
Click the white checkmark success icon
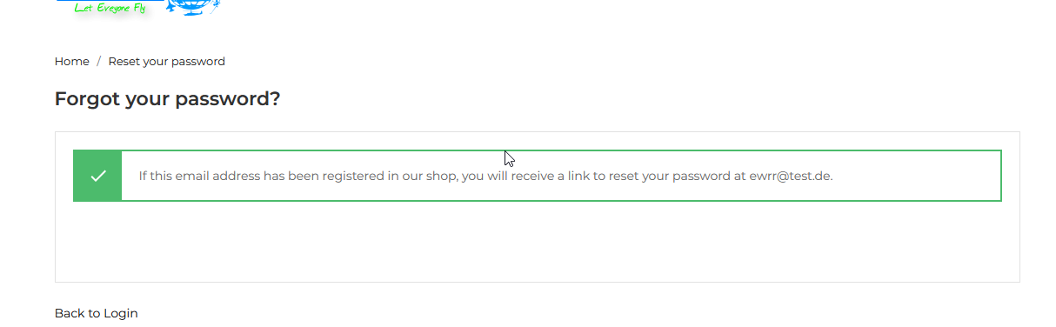click(x=98, y=176)
